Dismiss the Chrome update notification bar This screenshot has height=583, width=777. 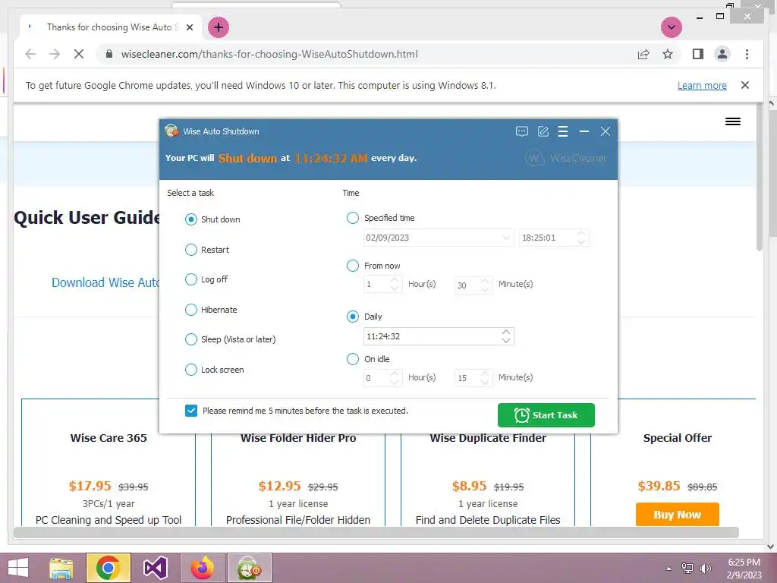click(x=745, y=85)
